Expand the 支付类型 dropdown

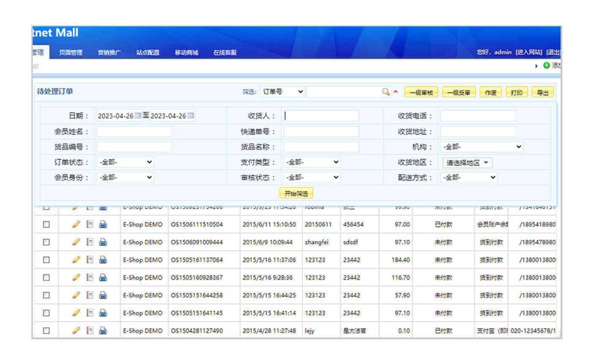(312, 162)
